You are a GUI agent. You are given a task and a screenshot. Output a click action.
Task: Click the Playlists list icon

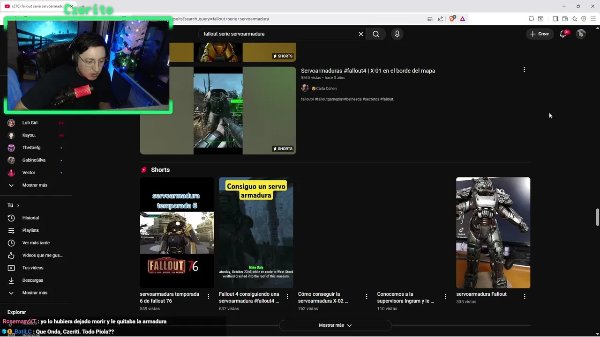pos(11,230)
